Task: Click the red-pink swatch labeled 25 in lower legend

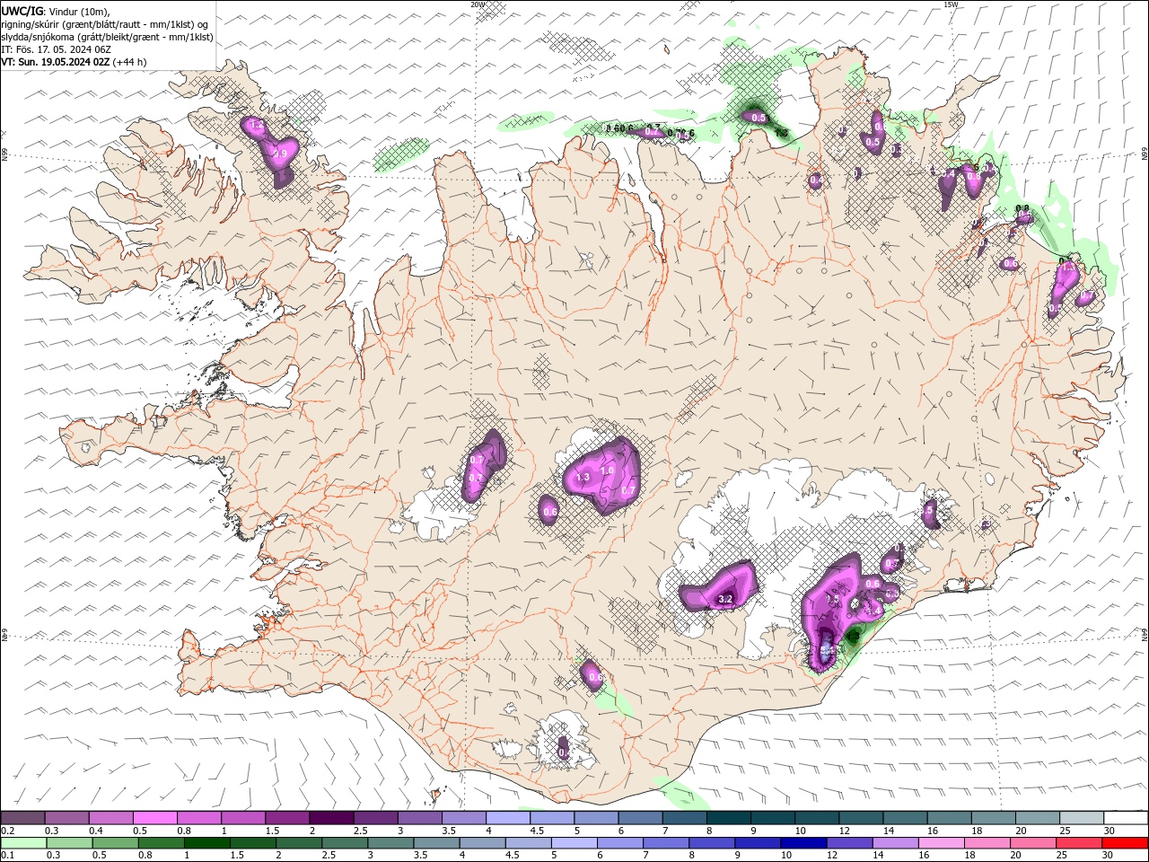Action: 1080,843
